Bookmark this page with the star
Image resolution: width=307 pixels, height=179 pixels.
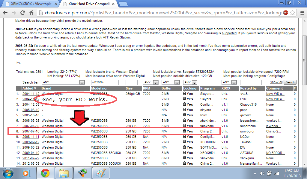293,13
